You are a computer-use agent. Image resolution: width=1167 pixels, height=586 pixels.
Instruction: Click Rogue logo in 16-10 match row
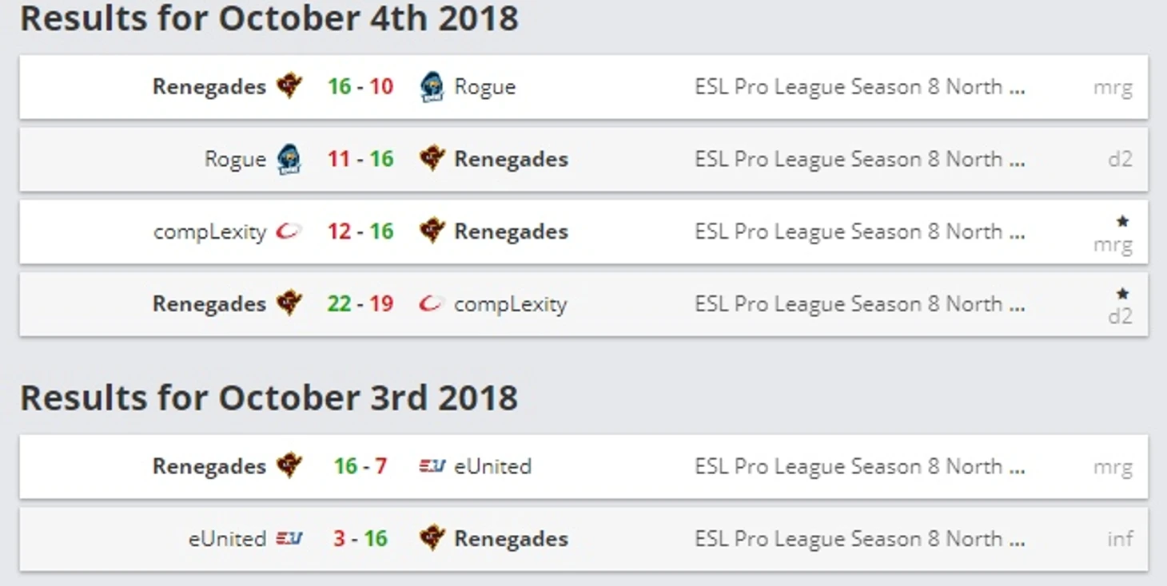432,86
